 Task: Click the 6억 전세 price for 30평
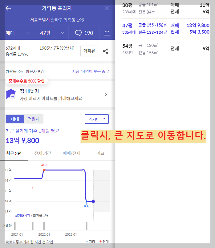click(206, 11)
